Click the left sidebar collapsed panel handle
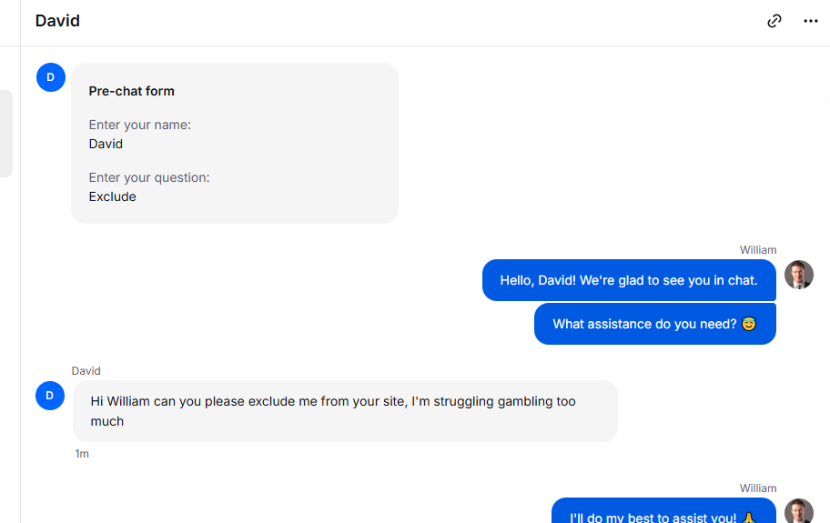 [x=6, y=134]
